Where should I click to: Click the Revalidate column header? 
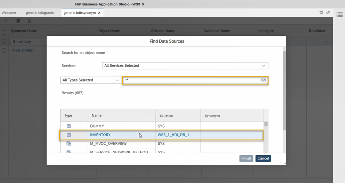coord(317,31)
